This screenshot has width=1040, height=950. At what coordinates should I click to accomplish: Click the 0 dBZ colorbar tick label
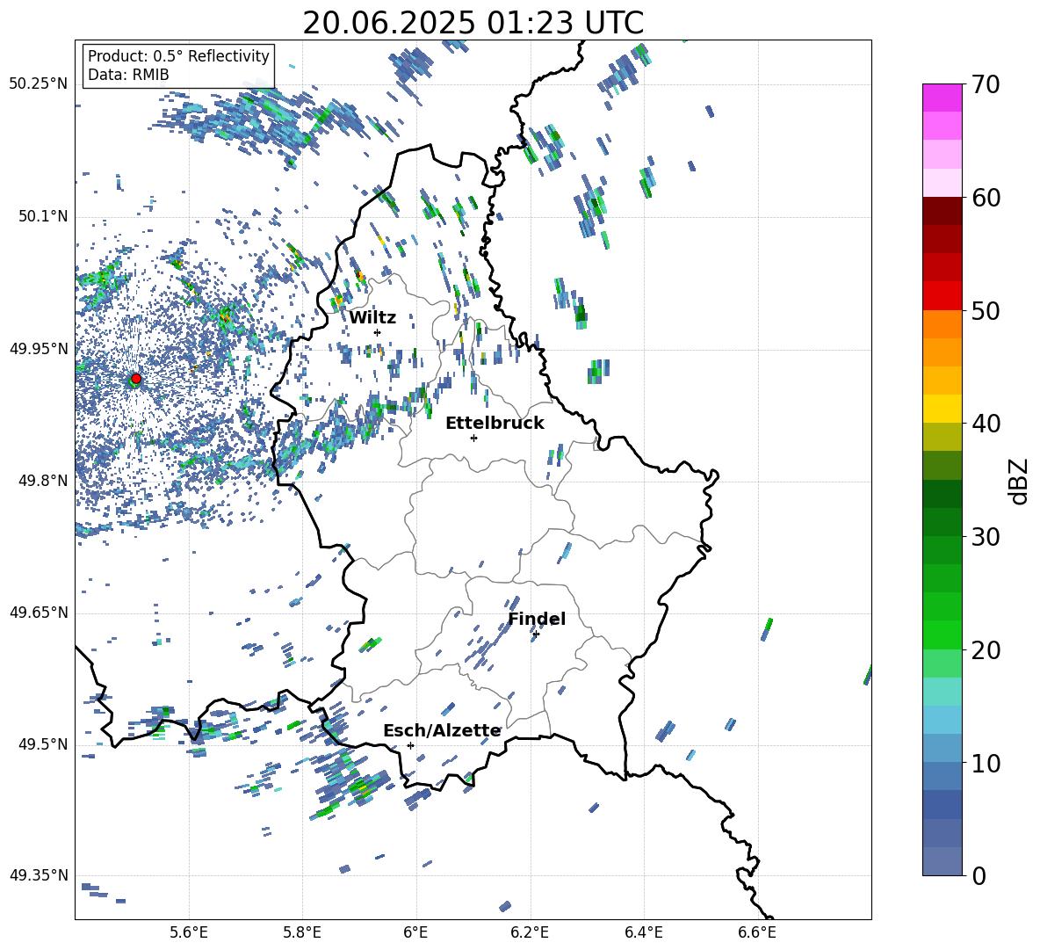(x=978, y=875)
